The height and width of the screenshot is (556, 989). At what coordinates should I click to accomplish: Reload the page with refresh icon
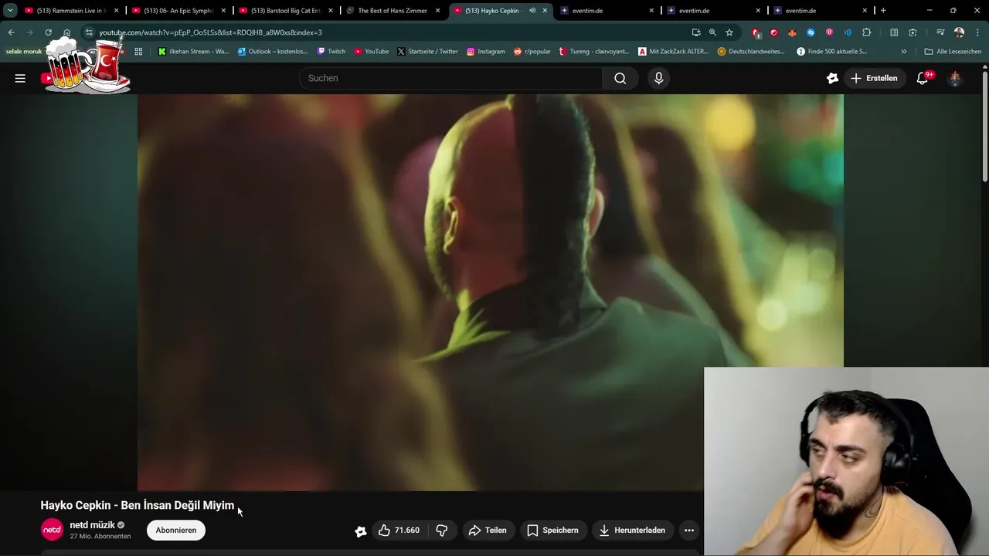click(48, 32)
